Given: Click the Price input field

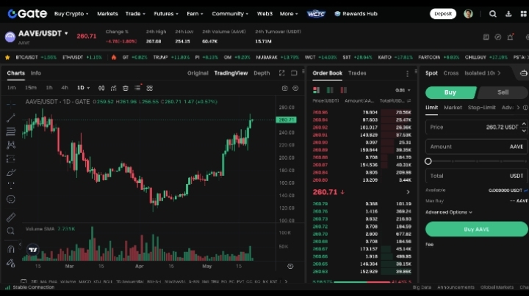Looking at the screenshot, I should [476, 127].
